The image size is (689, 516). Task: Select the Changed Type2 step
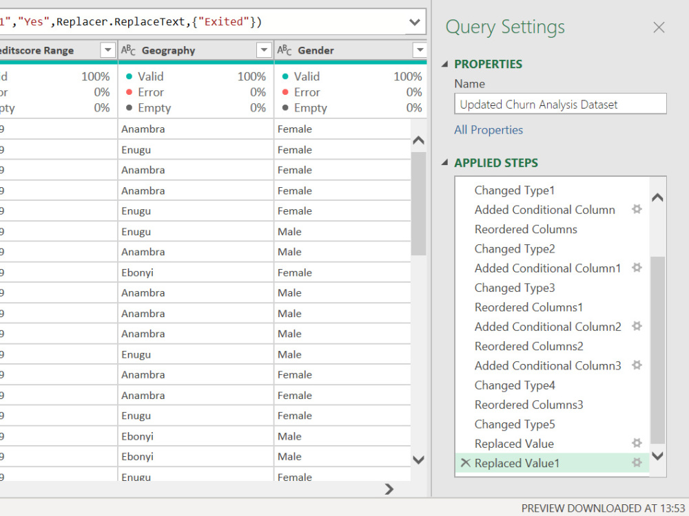552,249
